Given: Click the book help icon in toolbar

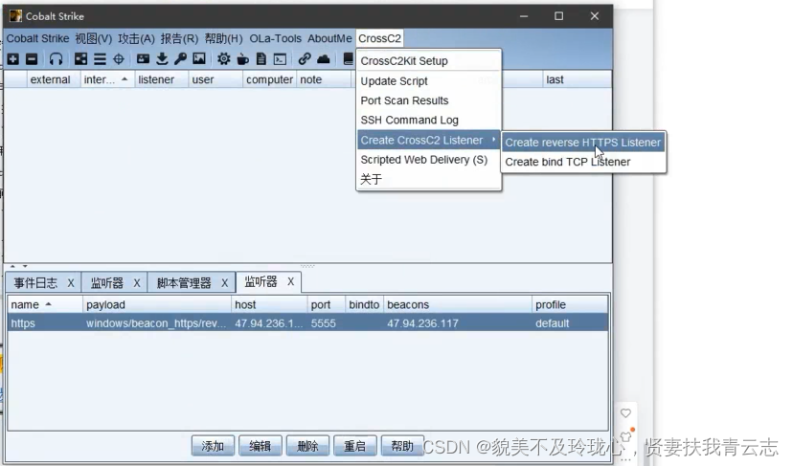Looking at the screenshot, I should pyautogui.click(x=348, y=59).
